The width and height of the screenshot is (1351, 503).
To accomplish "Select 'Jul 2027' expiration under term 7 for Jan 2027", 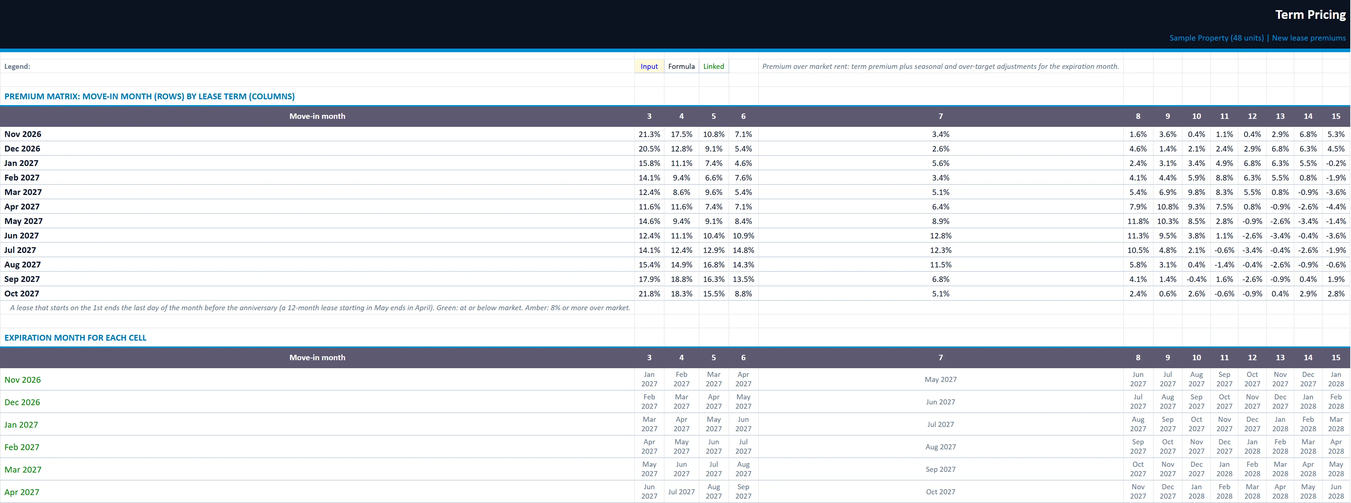I will tap(940, 424).
